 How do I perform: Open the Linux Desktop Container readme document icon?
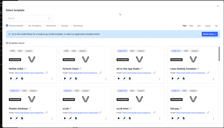[183, 78]
